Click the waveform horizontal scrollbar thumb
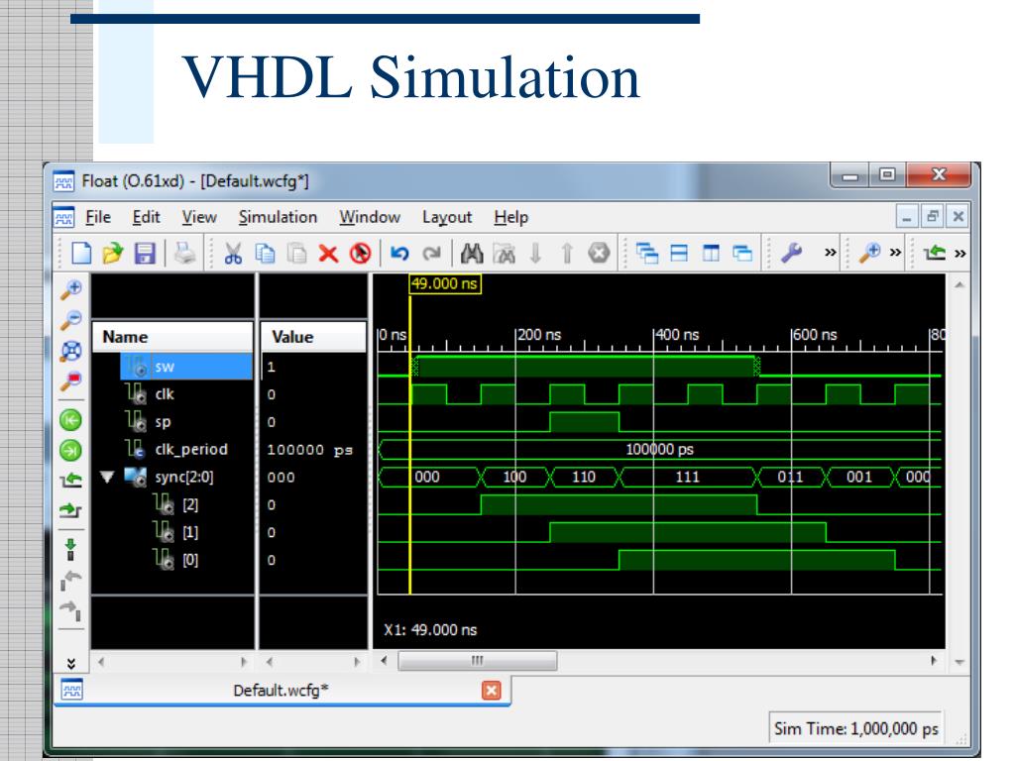 tap(477, 661)
